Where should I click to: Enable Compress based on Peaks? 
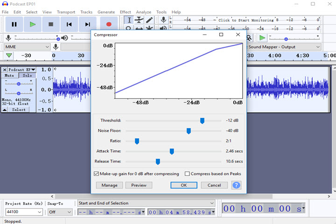(x=187, y=174)
